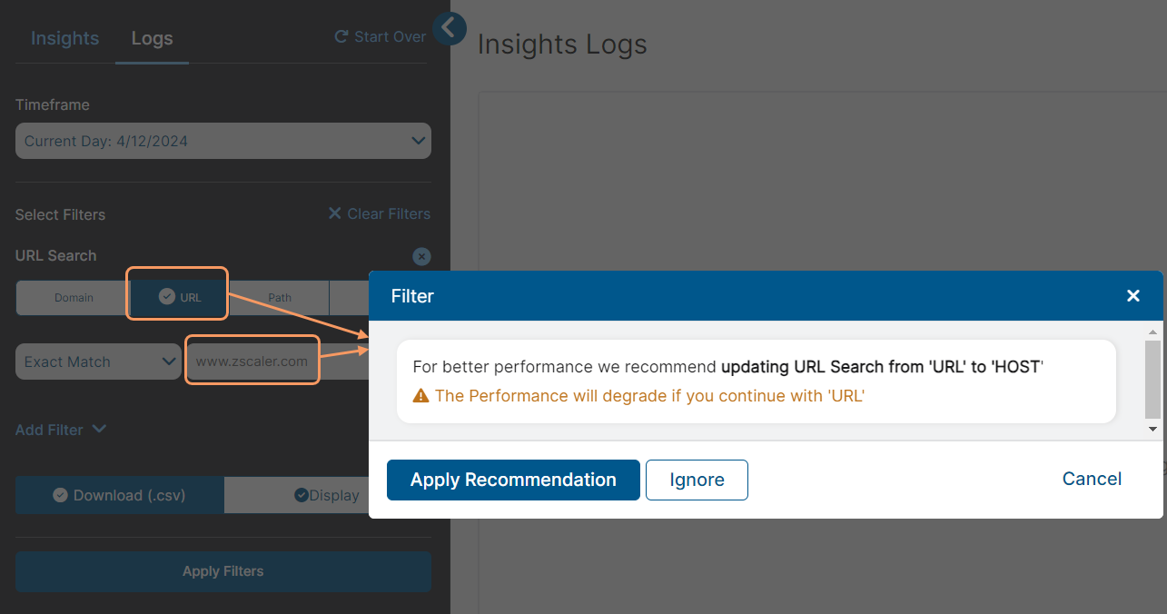Image resolution: width=1167 pixels, height=614 pixels.
Task: Remove the URL Search filter via its x icon
Action: tap(421, 256)
